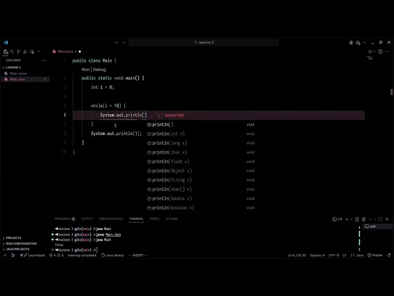Open the Search view icon
Image resolution: width=394 pixels, height=296 pixels.
click(12, 52)
